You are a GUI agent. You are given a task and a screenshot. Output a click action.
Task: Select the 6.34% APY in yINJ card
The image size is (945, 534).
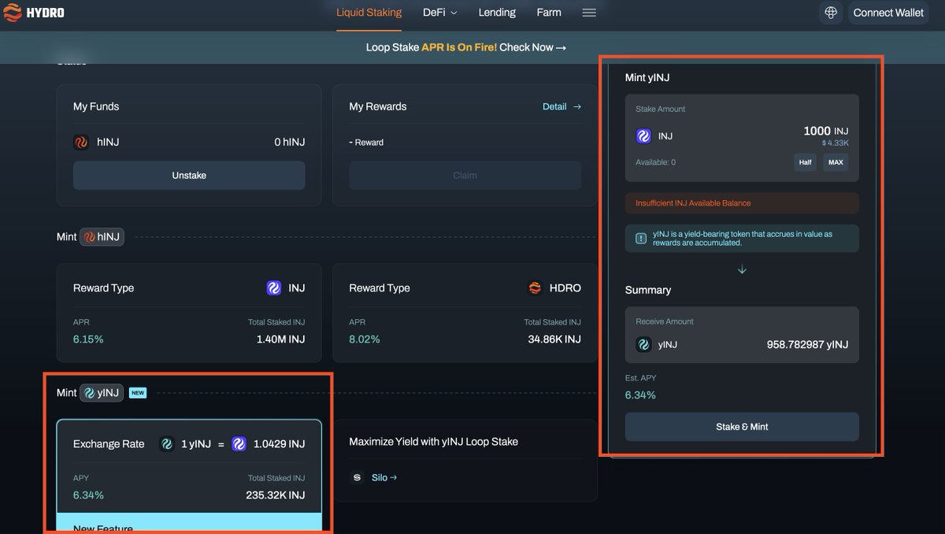(x=88, y=495)
